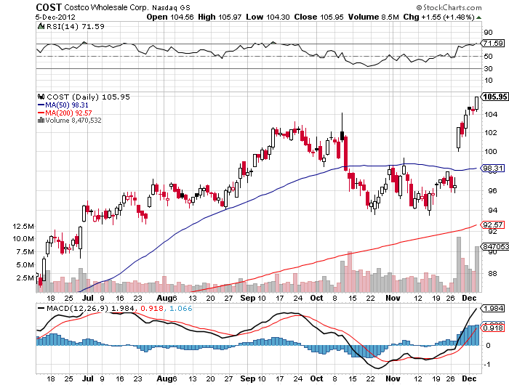Screen dimensions: 509x385
Task: Click the COST (Daily) 105.95 legend
Action: 88,97
